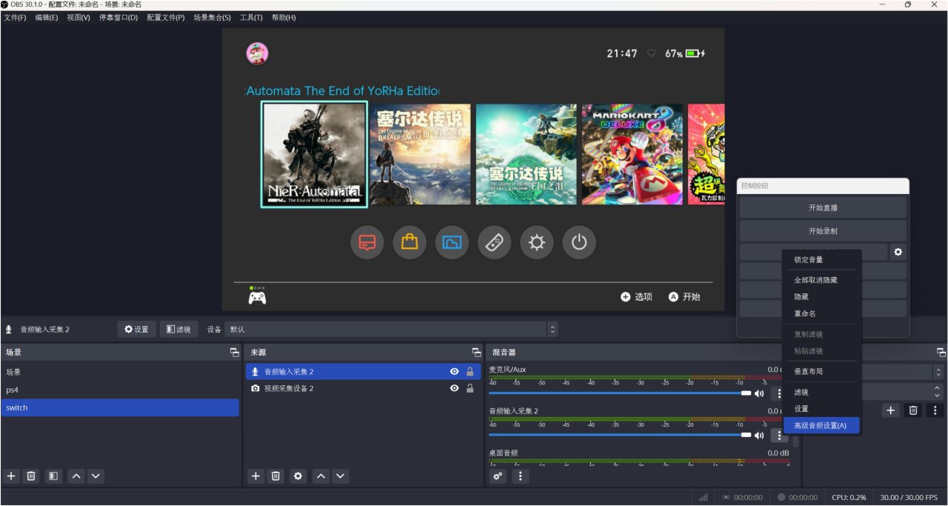This screenshot has width=948, height=506.
Task: Move scene up with the up arrow
Action: pos(76,476)
